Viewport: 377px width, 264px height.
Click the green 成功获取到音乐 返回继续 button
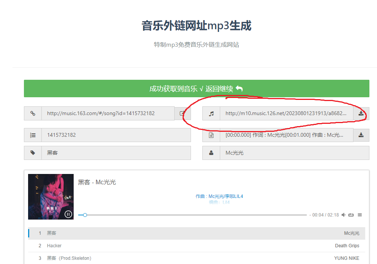[x=196, y=89]
